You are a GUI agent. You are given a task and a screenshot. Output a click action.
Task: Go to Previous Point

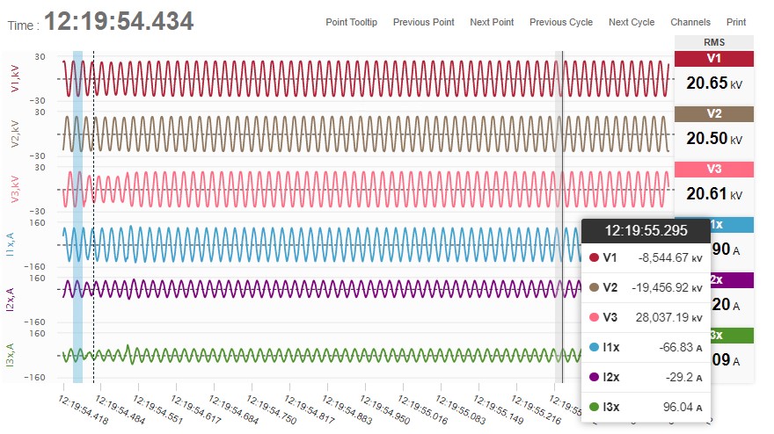[423, 22]
